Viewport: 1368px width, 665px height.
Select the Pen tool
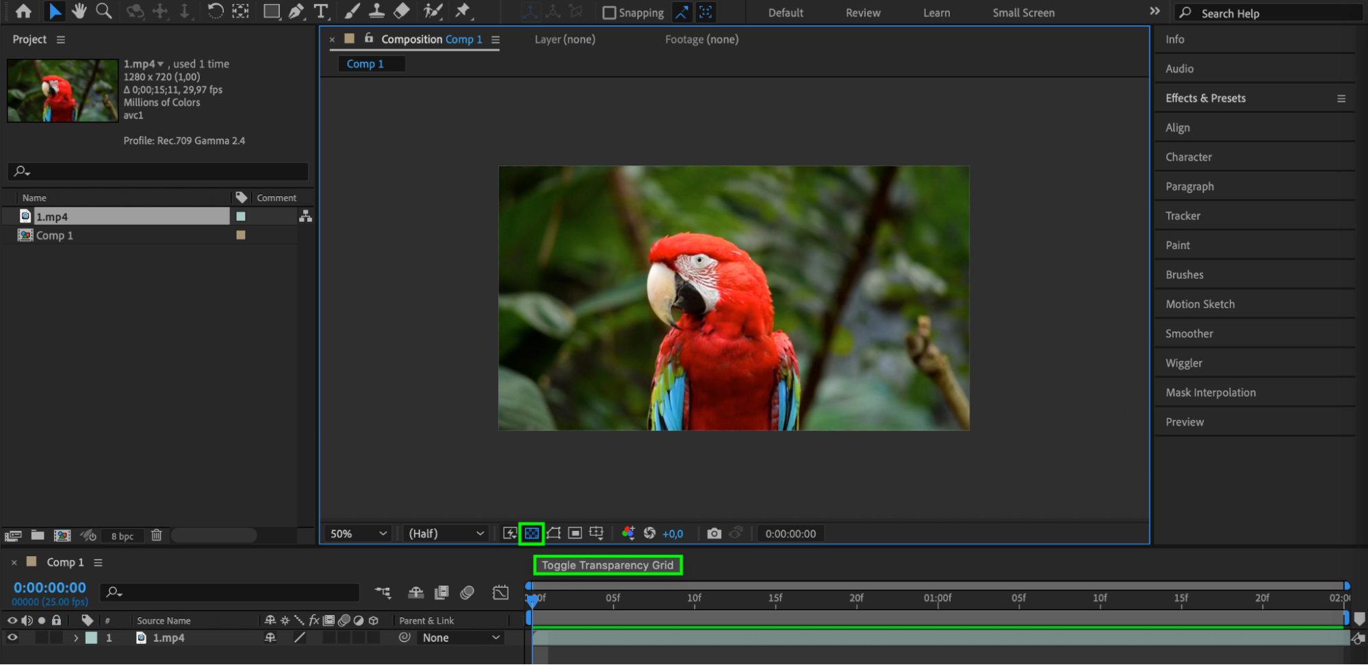296,11
